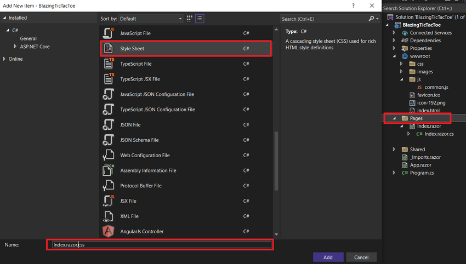Image resolution: width=466 pixels, height=264 pixels.
Task: Click the Web Configuration File icon
Action: tap(108, 155)
